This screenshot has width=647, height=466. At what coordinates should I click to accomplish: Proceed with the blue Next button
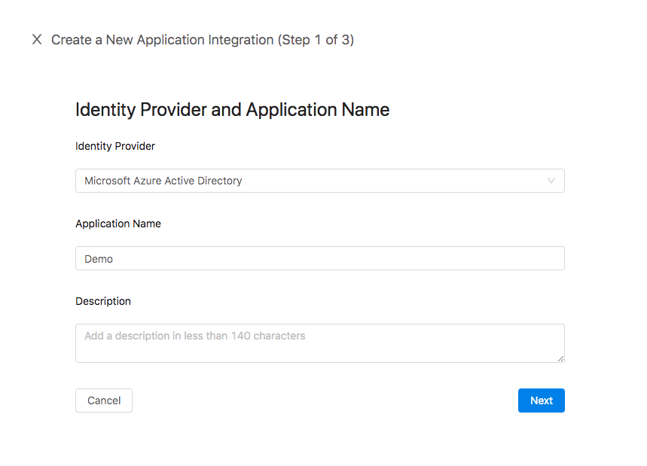pos(542,401)
